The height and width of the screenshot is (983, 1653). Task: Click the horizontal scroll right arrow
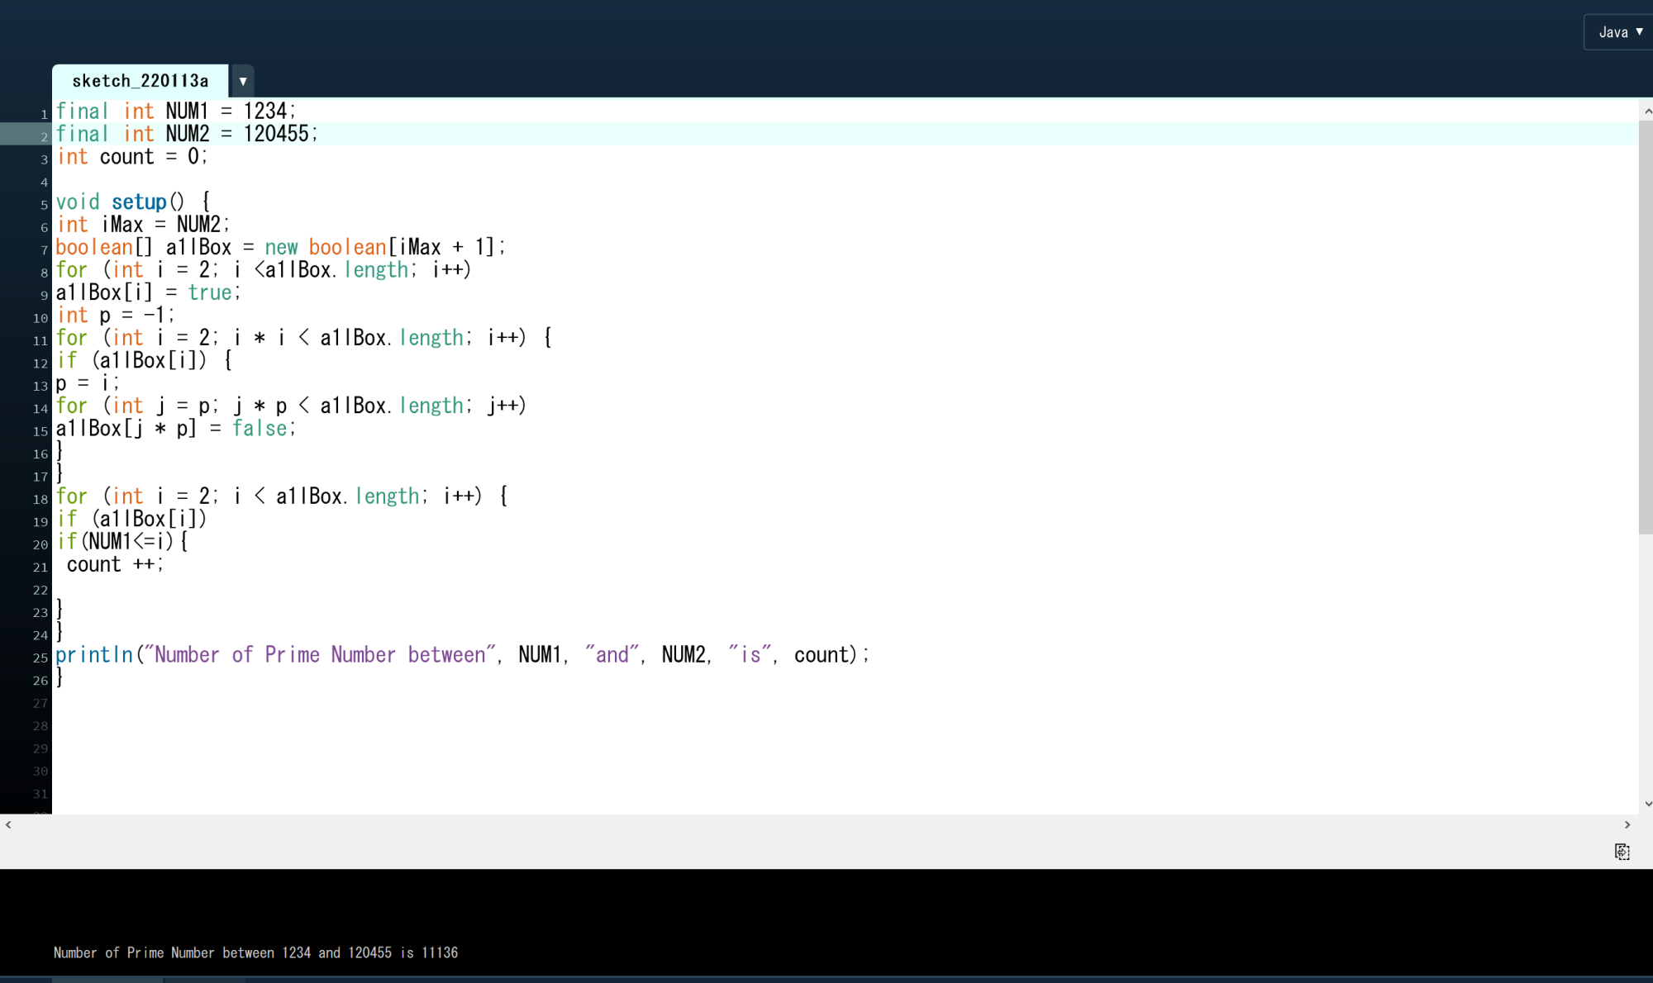pos(1627,824)
